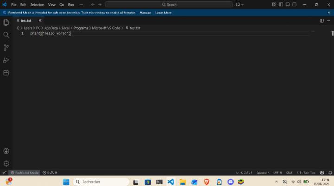Click the Manage link in Restricted Mode banner
Screen dimensions: 334x186
pos(145,13)
